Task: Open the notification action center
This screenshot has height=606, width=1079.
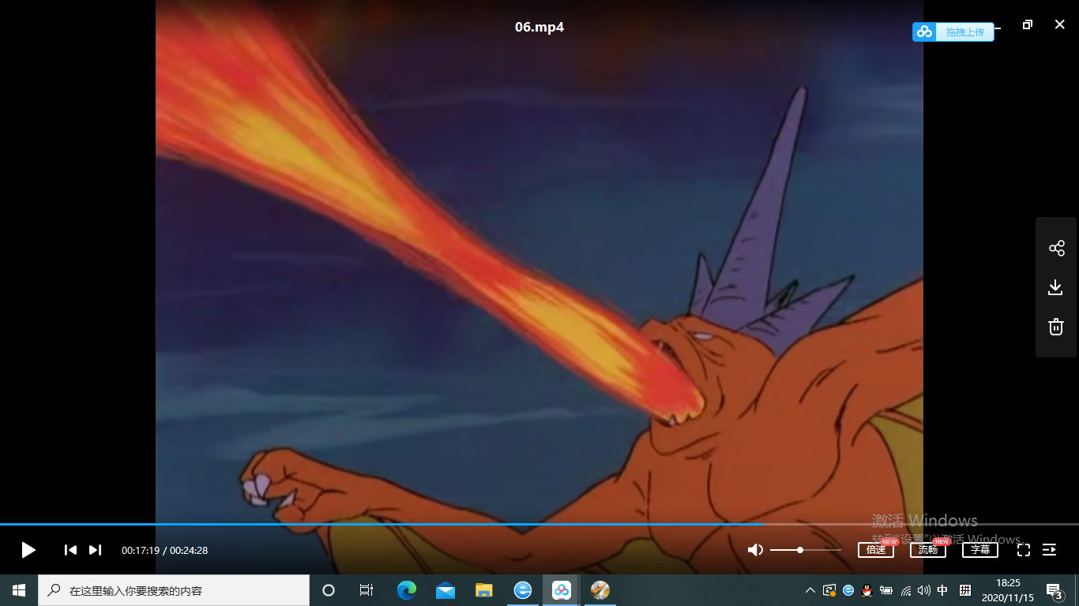Action: pos(1054,590)
